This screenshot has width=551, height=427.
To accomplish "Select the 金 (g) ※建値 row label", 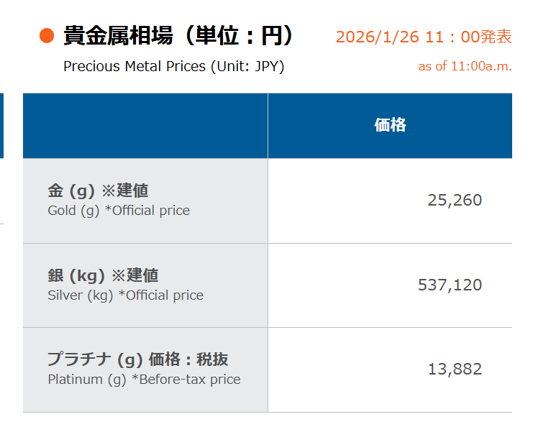I will click(x=98, y=190).
